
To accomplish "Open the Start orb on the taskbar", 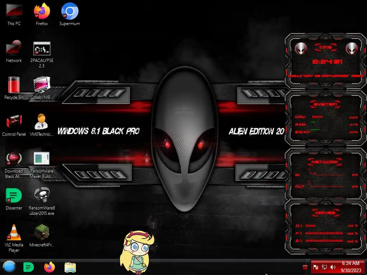I will pos(9,267).
